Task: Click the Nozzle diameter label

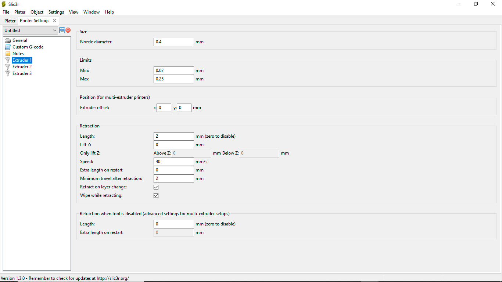Action: coord(96,42)
